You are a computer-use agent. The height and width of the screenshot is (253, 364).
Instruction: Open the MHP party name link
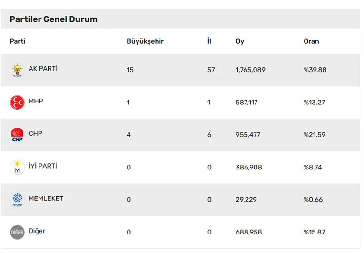click(36, 101)
